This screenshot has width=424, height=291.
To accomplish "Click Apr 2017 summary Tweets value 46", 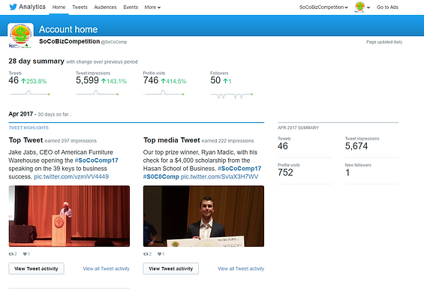I will [x=283, y=146].
